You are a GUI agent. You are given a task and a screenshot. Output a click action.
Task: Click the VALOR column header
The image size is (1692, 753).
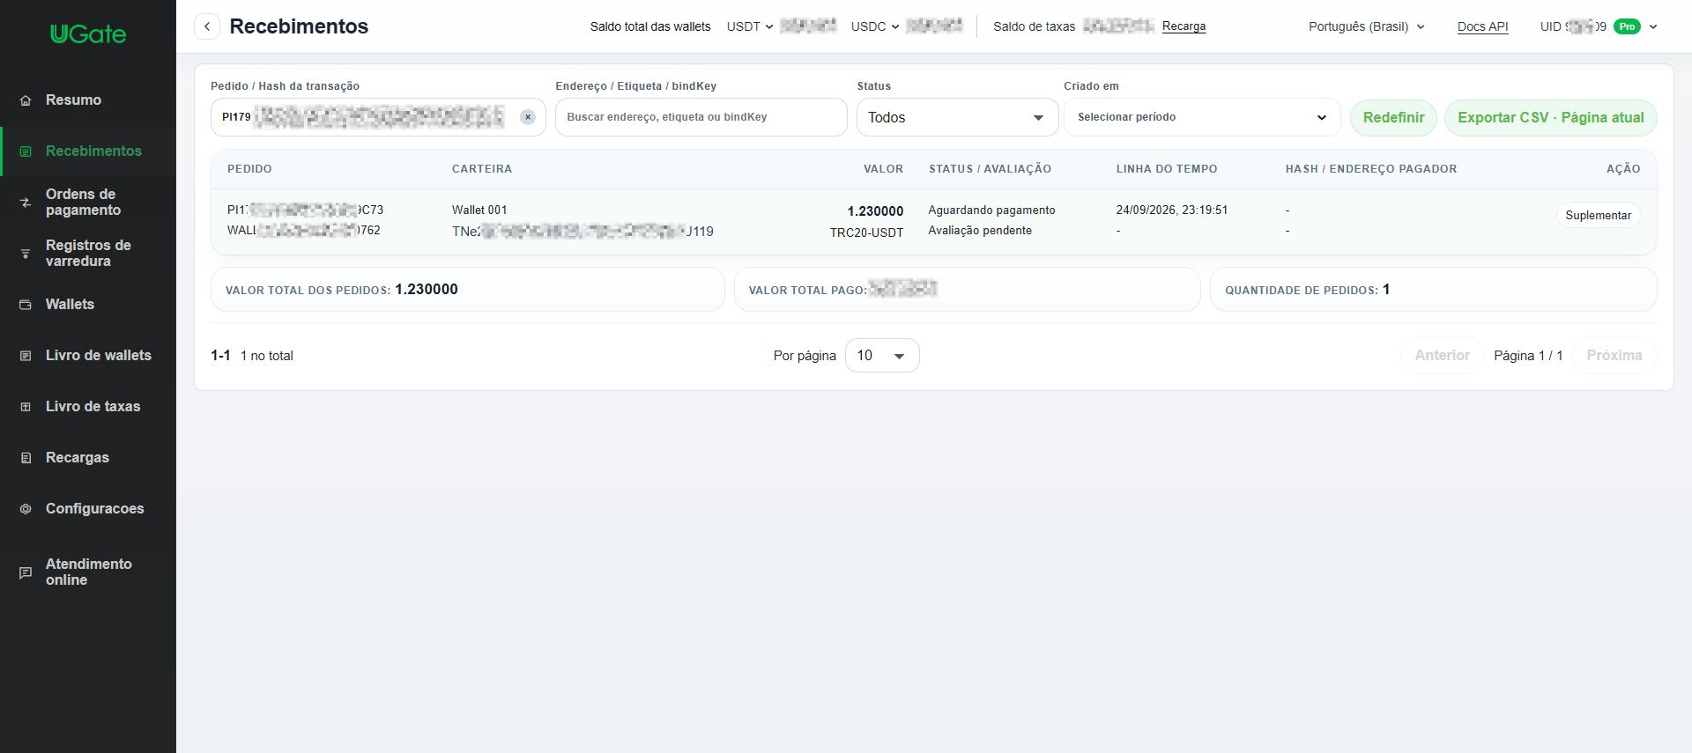(x=883, y=169)
